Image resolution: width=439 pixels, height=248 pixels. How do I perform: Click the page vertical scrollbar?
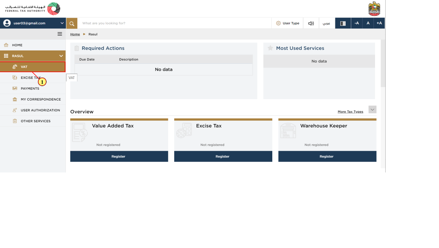click(383, 63)
